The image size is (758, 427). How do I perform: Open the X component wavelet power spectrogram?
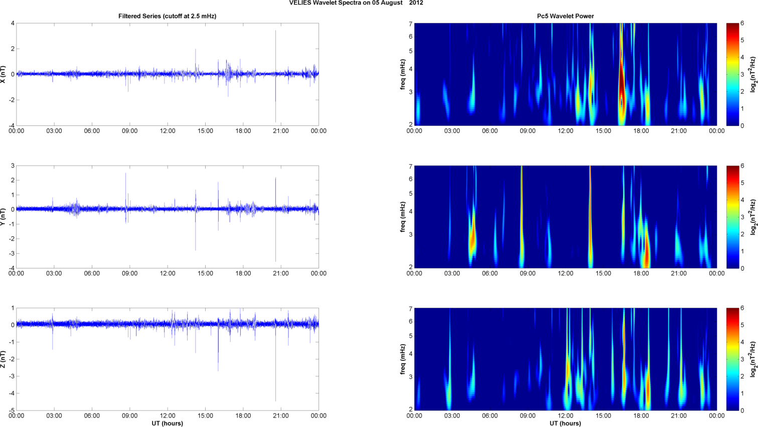565,74
